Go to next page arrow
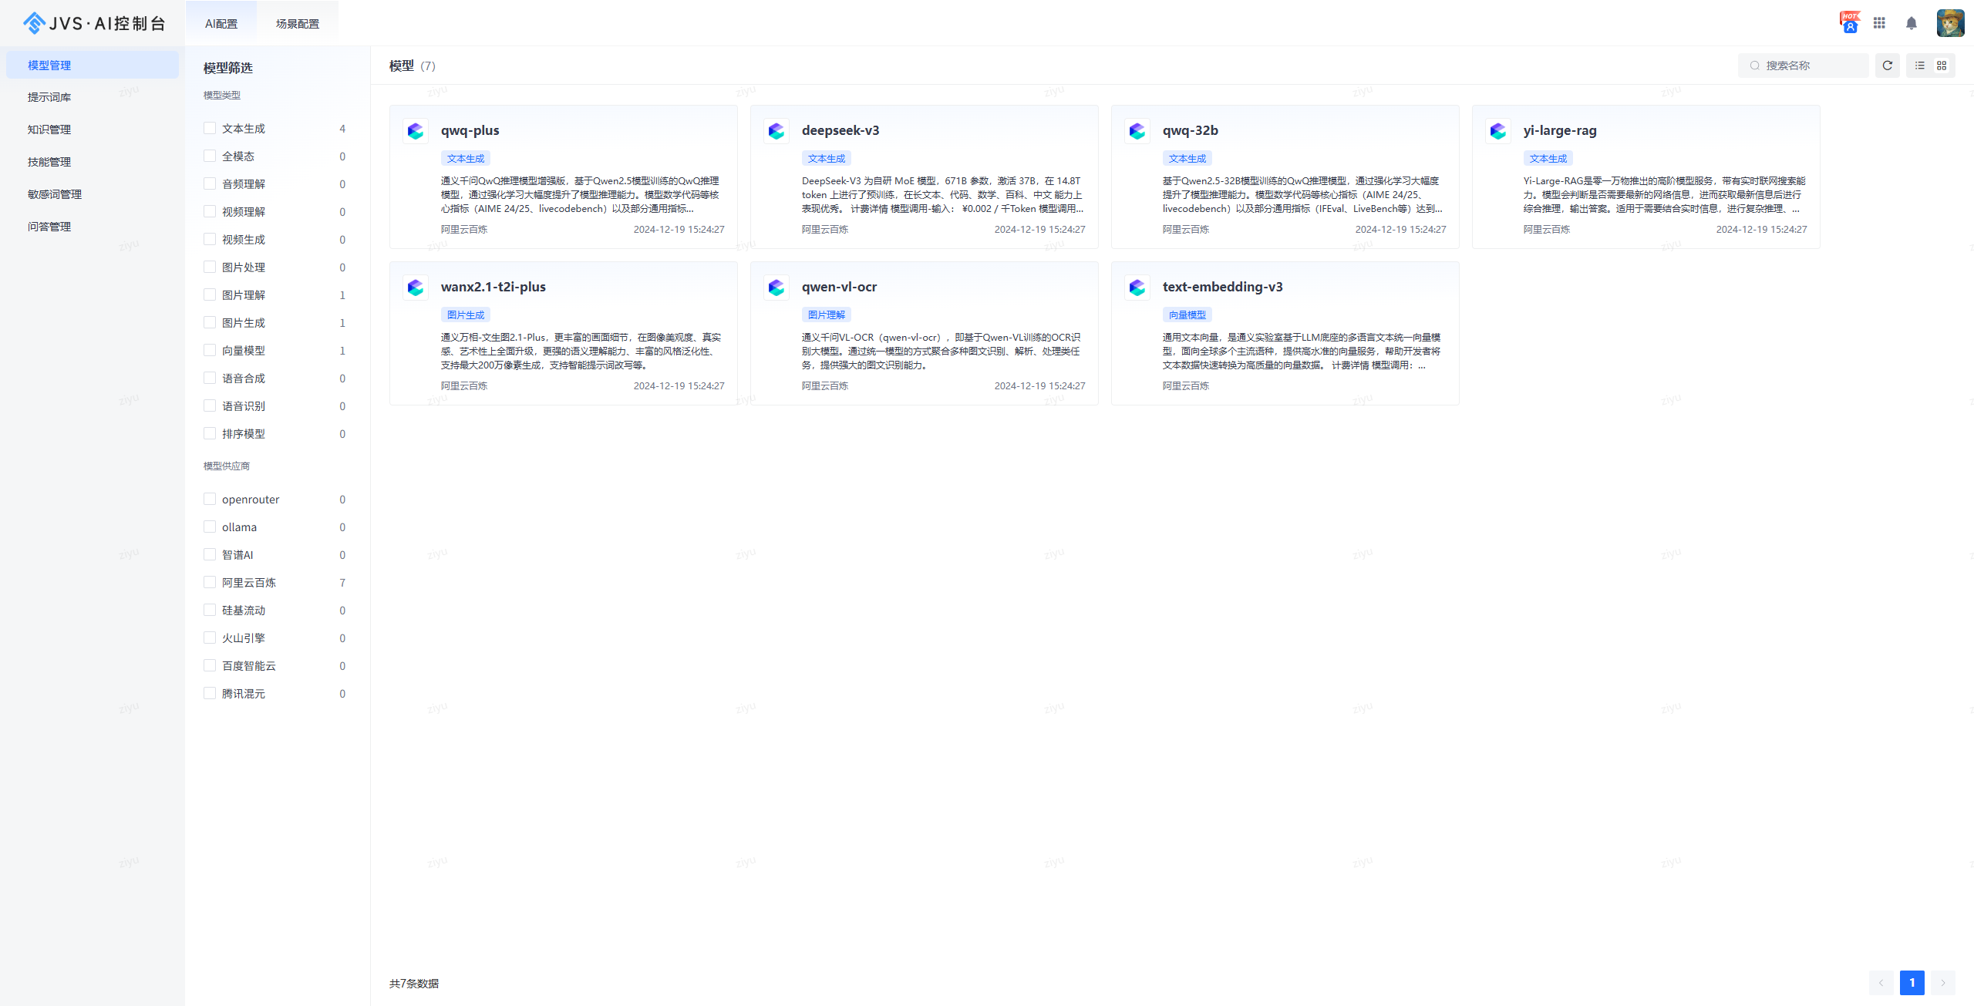The image size is (1974, 1006). (1942, 982)
